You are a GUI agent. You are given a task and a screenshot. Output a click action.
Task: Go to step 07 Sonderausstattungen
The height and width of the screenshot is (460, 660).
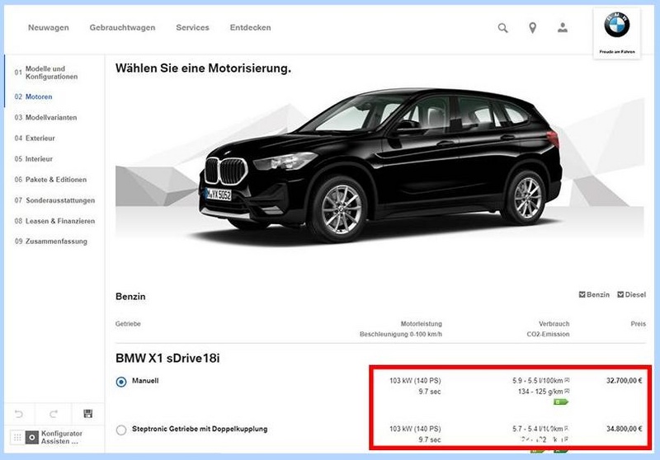(54, 200)
